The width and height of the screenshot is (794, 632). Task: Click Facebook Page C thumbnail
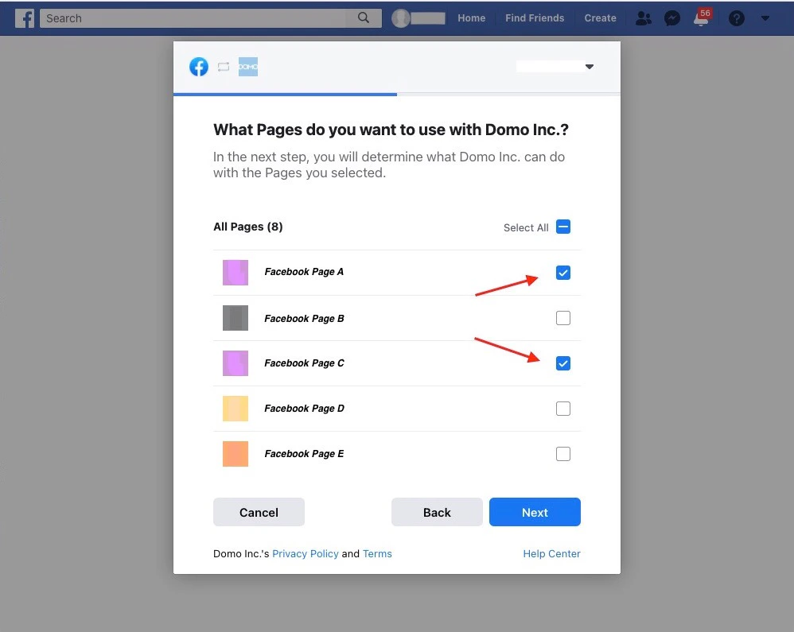tap(235, 363)
